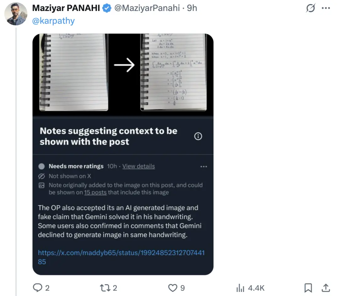The image size is (339, 296).
Task: Open the post's three-dot more menu
Action: (x=326, y=8)
